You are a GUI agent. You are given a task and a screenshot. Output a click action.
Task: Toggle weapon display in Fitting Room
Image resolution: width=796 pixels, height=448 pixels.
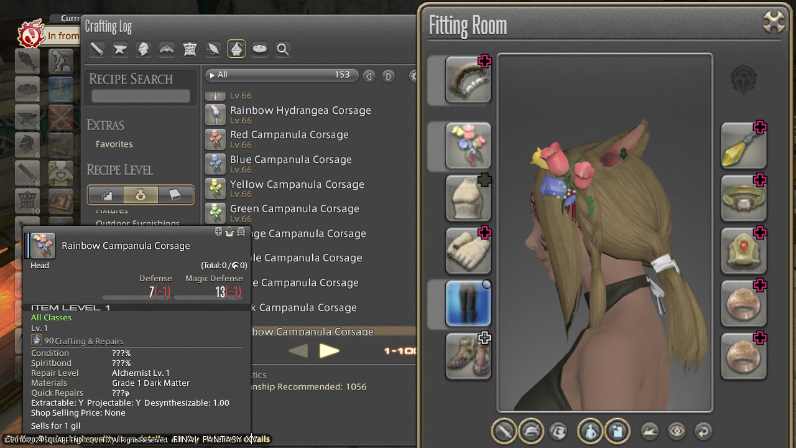pos(504,431)
